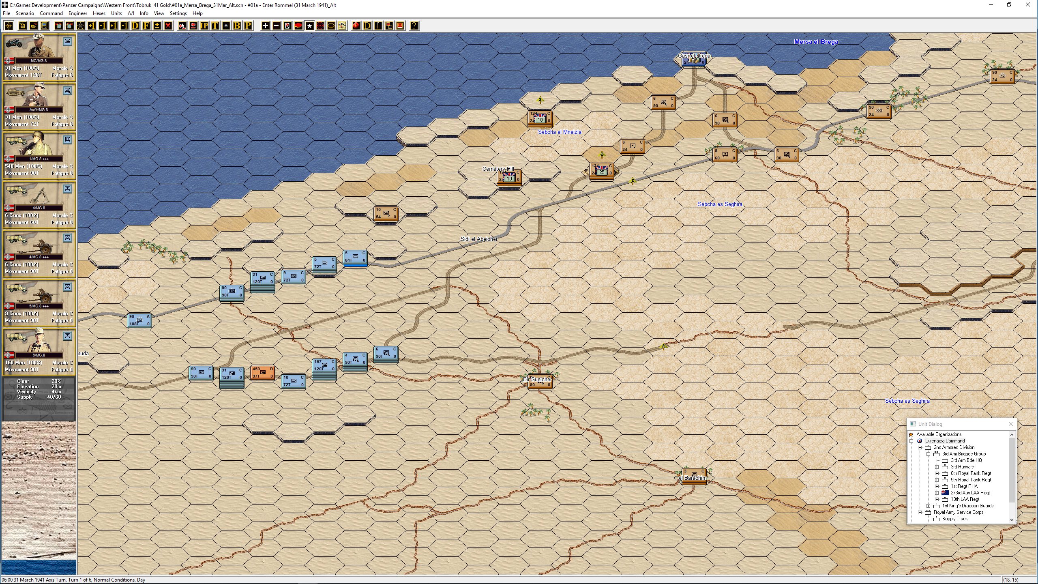
Task: Click the yellow plus-minus toolbar icon
Action: pyautogui.click(x=157, y=26)
